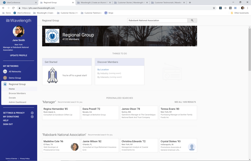The width and height of the screenshot is (251, 161).
Task: Click "Rabobank National Association" search heading
Action: [x=64, y=135]
